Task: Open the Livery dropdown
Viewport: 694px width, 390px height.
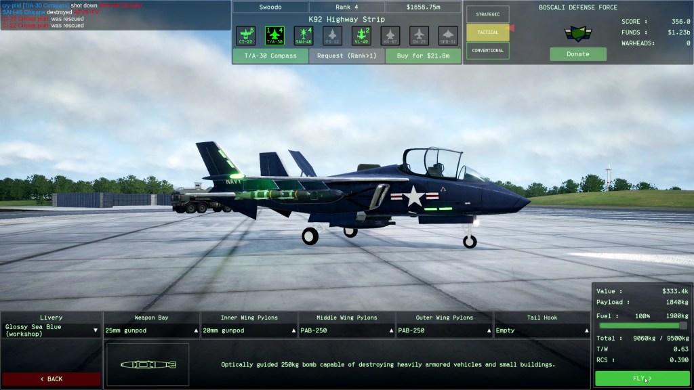Action: [x=51, y=330]
